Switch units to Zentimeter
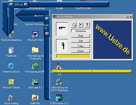The width and height of the screenshot is (136, 105). (x=81, y=31)
